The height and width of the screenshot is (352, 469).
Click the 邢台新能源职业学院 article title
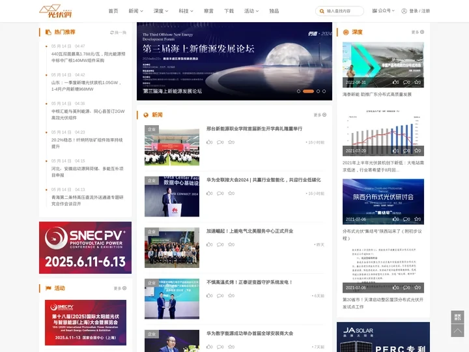coord(254,128)
